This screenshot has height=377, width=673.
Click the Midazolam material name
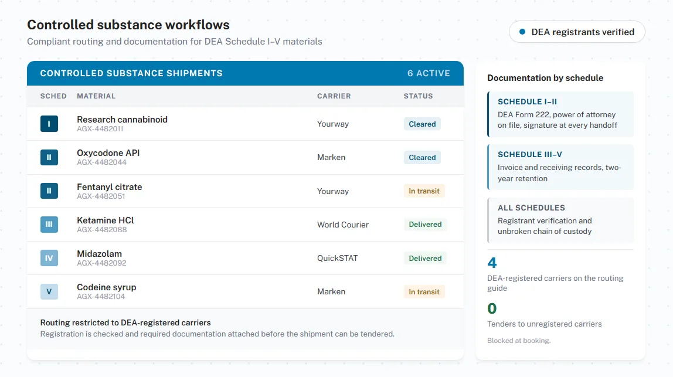point(99,254)
